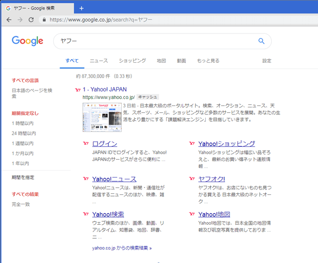Select 期間指定なし time filter
The height and width of the screenshot is (263, 318).
click(x=25, y=113)
